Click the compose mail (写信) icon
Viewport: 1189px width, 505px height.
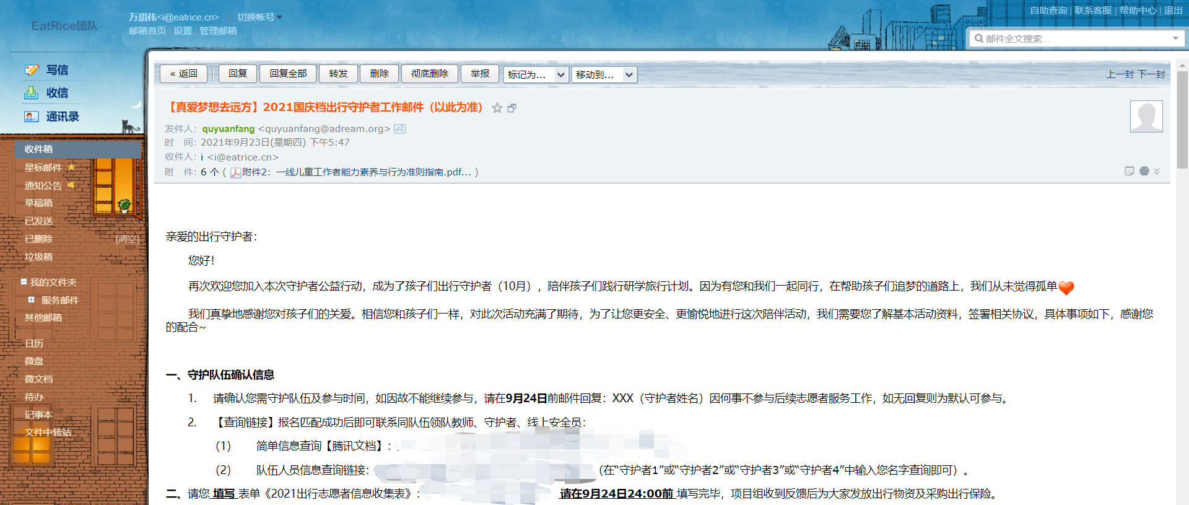point(32,70)
